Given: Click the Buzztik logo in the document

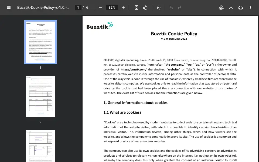Looking at the screenshot, I should click(x=100, y=26).
